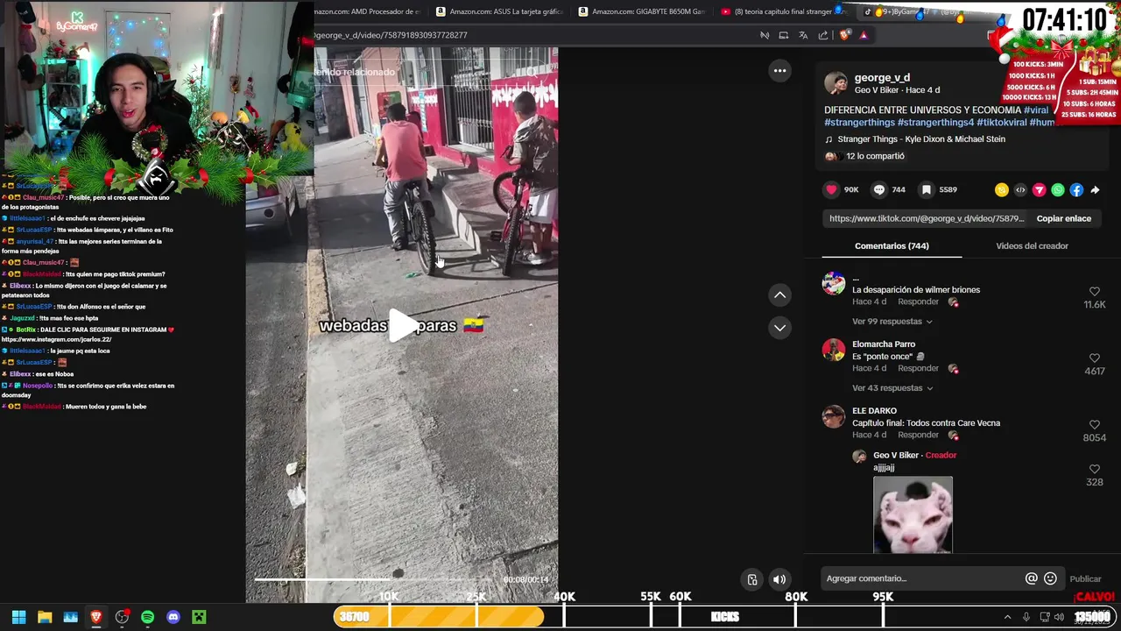
Task: Open Elomarcha Parro's commenter profile name
Action: [x=884, y=344]
